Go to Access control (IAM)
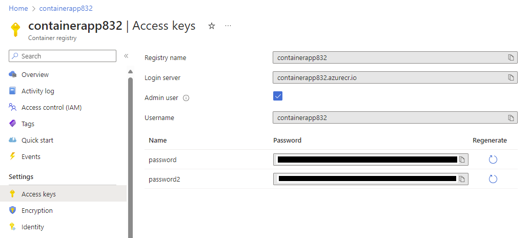Viewport: 530px width, 238px height. pyautogui.click(x=51, y=107)
